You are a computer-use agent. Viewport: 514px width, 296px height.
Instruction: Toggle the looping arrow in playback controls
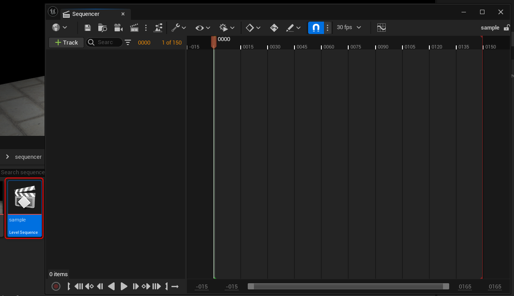coord(175,287)
